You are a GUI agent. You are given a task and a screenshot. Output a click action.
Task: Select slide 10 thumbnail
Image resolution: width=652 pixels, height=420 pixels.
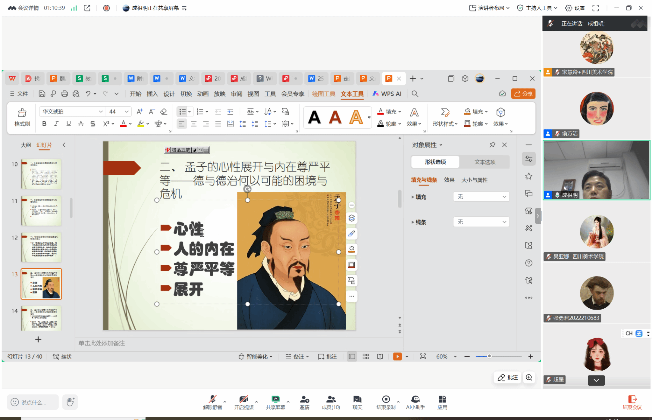[41, 174]
